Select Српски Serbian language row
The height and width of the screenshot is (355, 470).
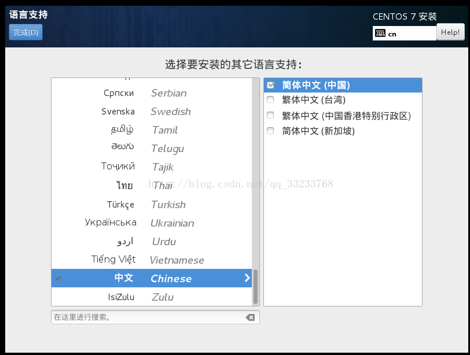[152, 93]
